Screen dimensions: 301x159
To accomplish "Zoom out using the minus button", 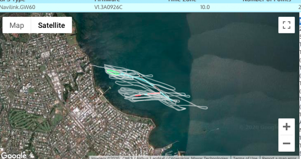I will point(287,143).
